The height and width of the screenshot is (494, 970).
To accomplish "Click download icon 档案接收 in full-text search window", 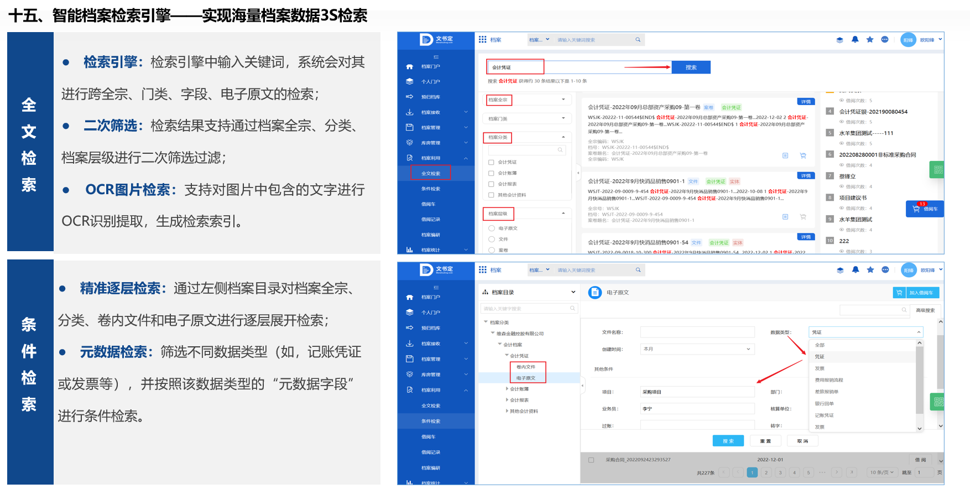I will pyautogui.click(x=409, y=112).
